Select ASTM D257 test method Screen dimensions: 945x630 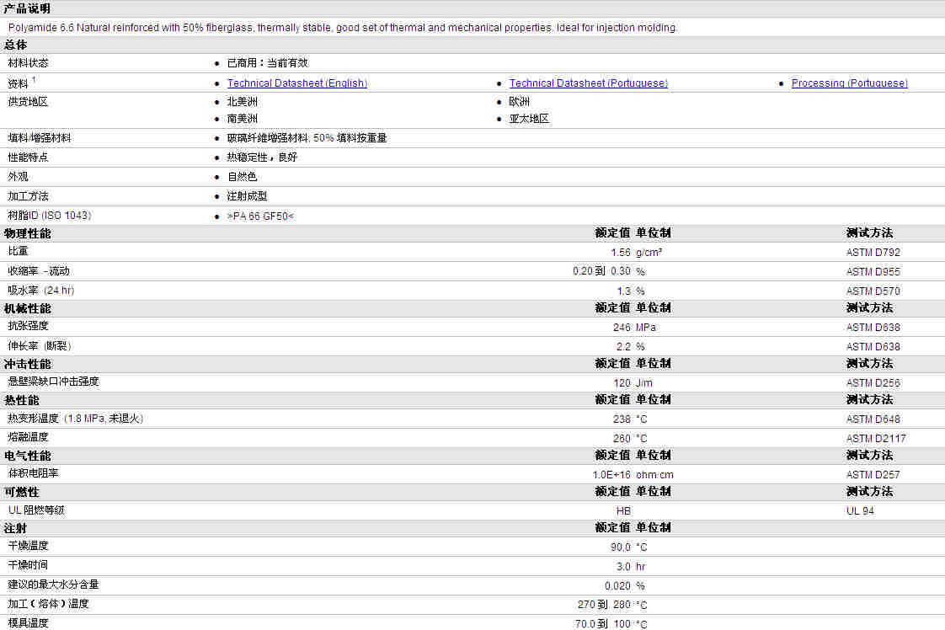[873, 474]
